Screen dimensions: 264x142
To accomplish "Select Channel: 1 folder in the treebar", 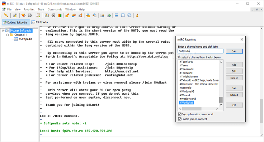I will click(x=21, y=35).
